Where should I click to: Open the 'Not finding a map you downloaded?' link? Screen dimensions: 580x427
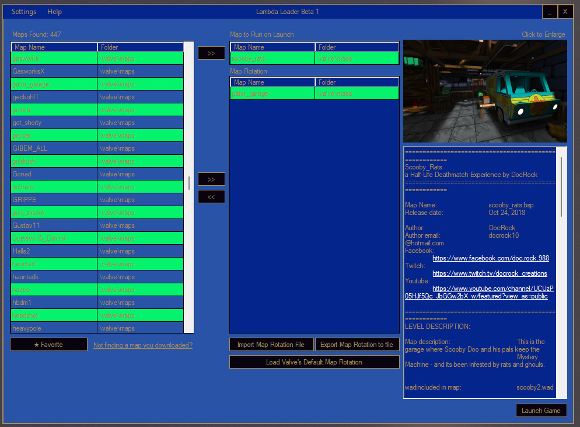(142, 345)
